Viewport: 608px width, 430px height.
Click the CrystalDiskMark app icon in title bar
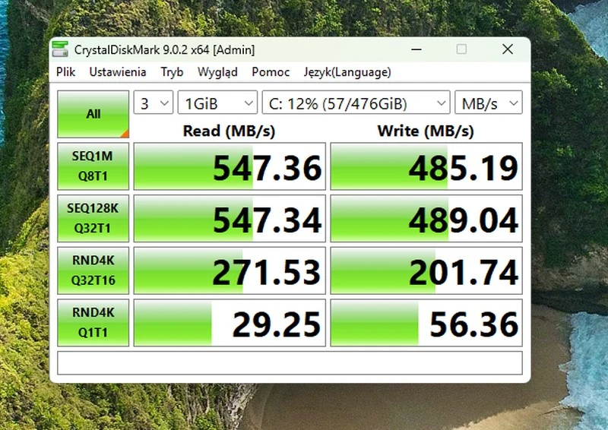[x=60, y=50]
